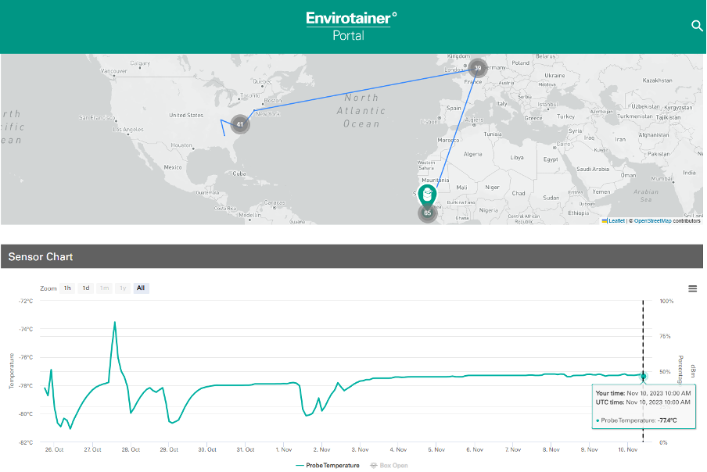707x472 pixels.
Task: Set chart zoom to All
Action: (141, 288)
